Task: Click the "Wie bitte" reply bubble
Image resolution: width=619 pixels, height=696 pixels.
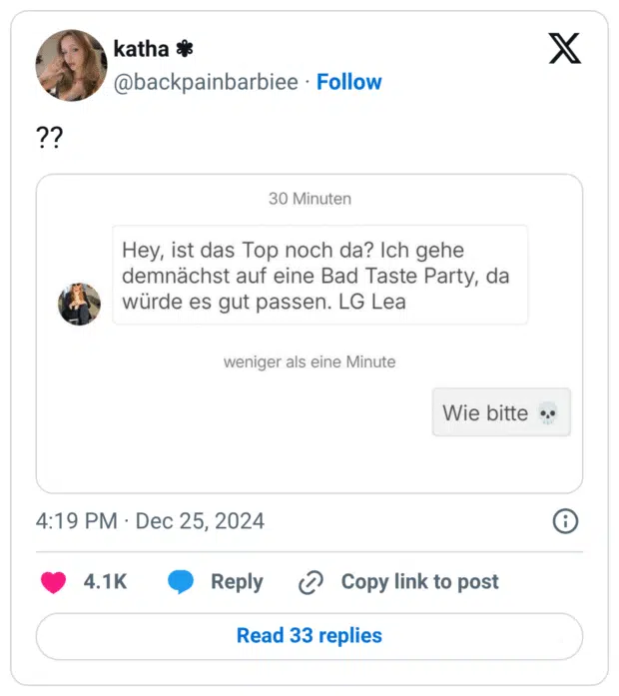Action: tap(500, 412)
